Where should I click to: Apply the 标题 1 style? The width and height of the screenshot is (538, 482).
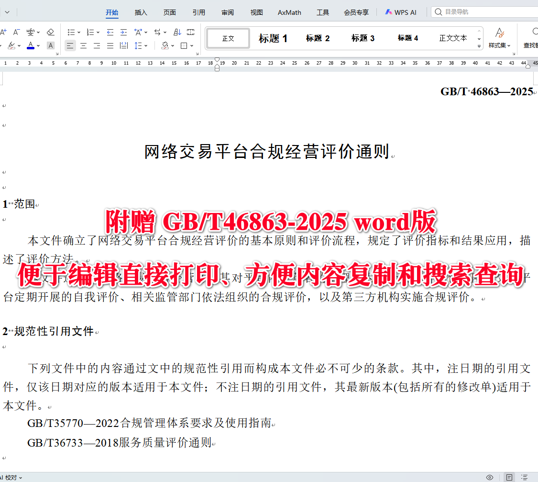pyautogui.click(x=273, y=38)
